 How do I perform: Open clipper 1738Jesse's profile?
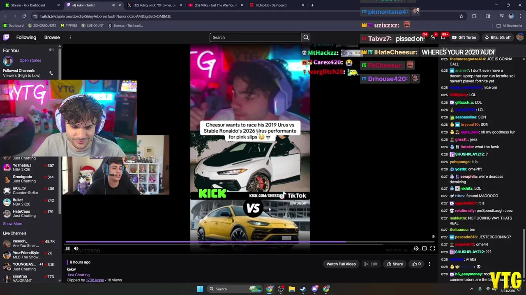tap(95, 280)
